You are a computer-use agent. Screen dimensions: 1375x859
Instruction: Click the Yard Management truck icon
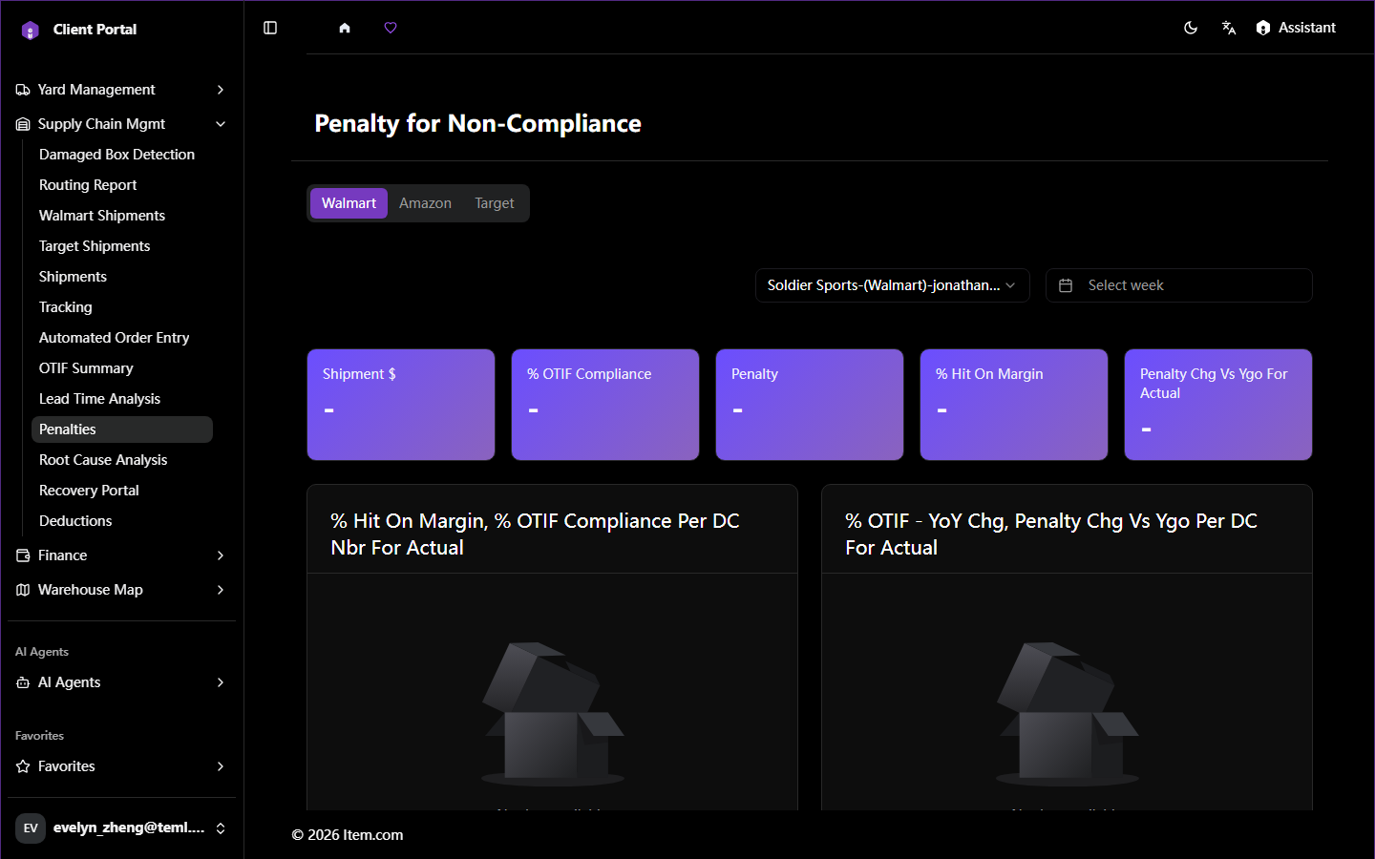coord(23,90)
